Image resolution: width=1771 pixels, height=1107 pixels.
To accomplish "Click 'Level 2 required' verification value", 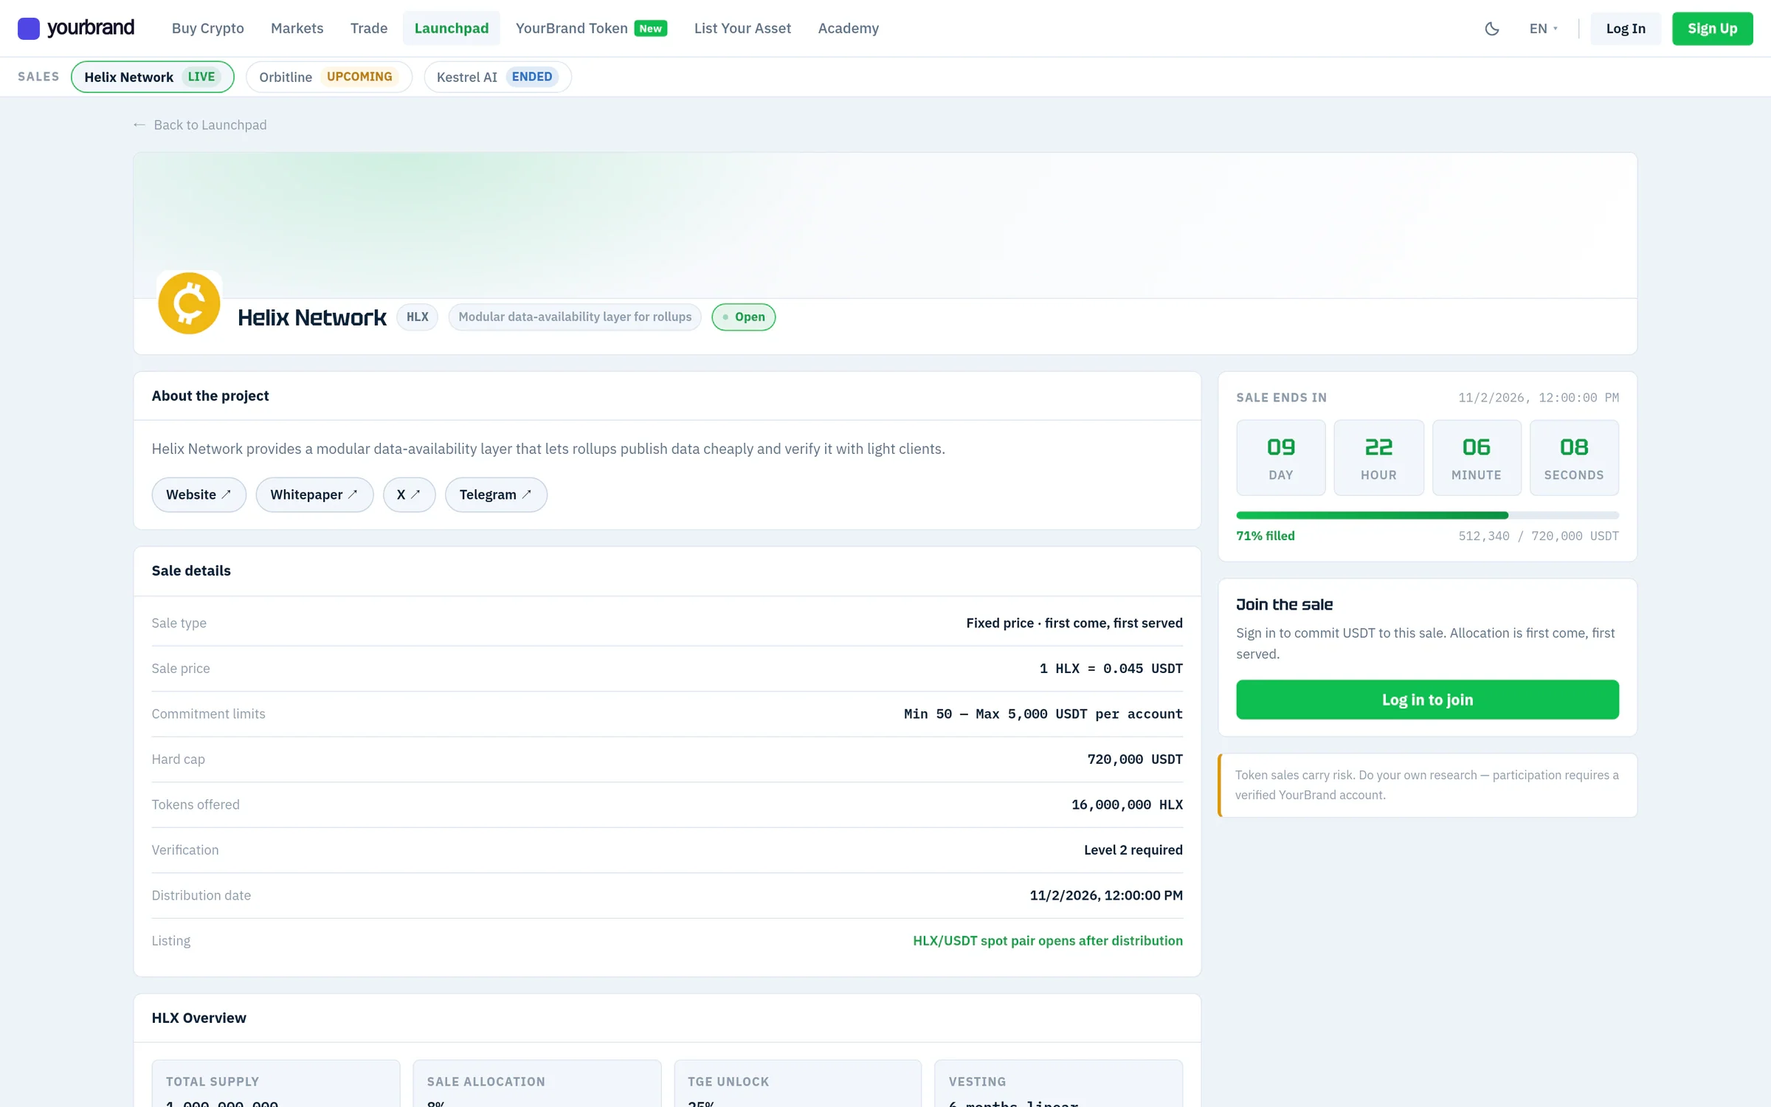I will (1133, 849).
